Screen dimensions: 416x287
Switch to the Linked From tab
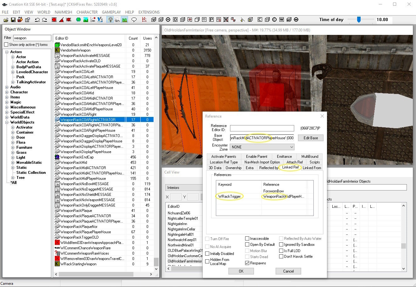[312, 168]
